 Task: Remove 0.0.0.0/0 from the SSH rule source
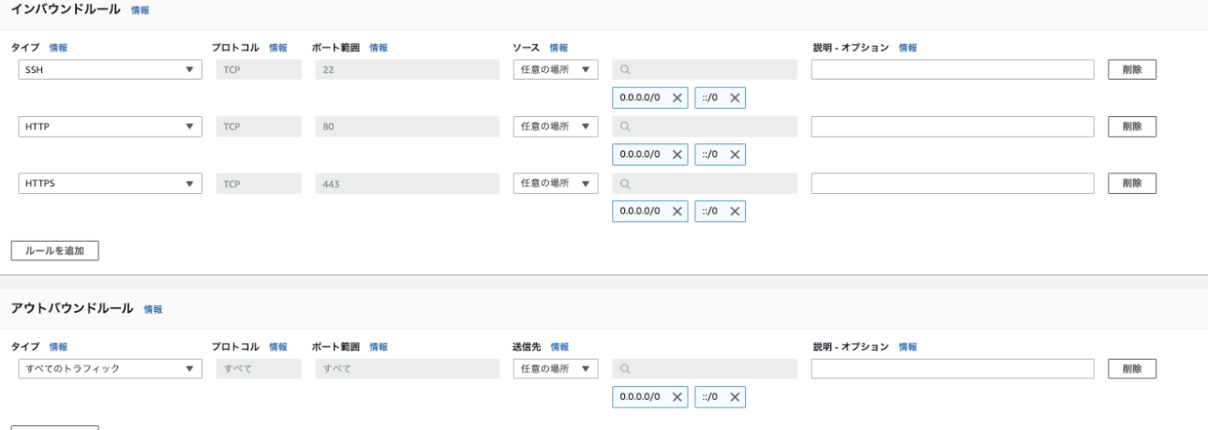click(x=678, y=98)
